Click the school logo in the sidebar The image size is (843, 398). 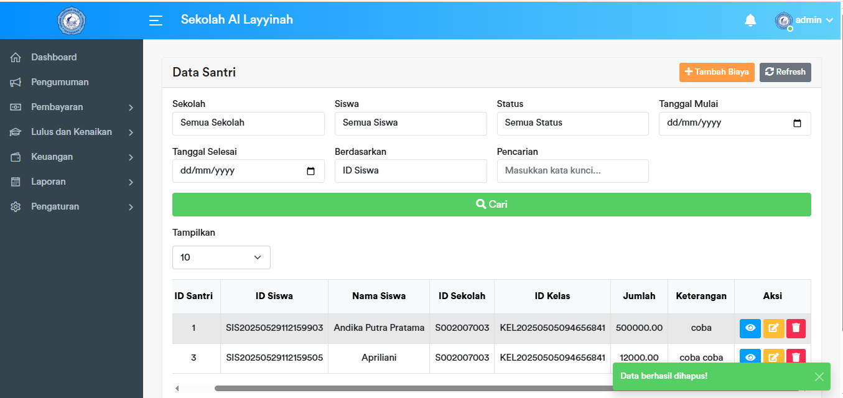(72, 21)
